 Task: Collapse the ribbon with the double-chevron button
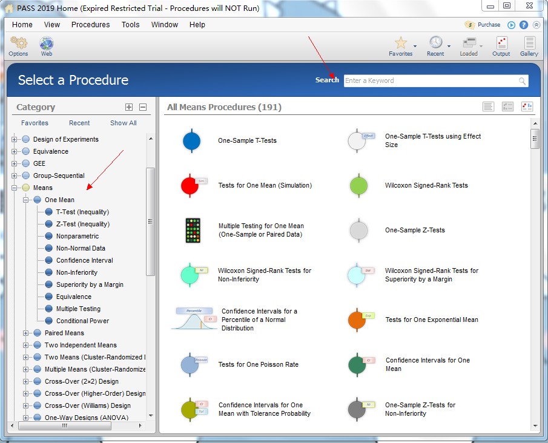(x=536, y=25)
